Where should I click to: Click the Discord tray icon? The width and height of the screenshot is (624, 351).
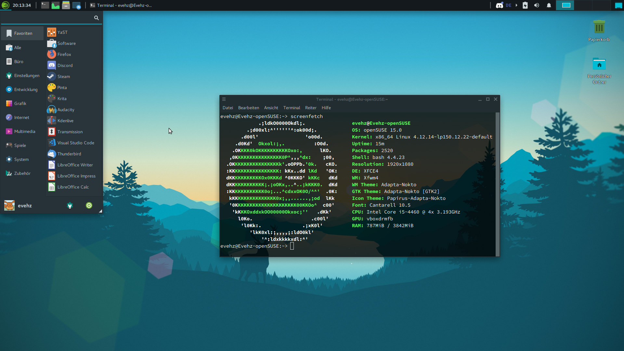(x=499, y=5)
